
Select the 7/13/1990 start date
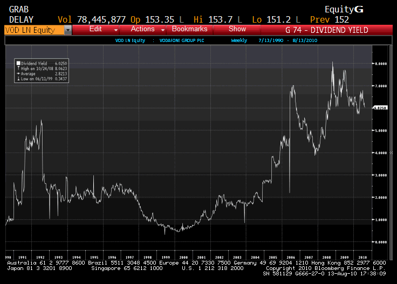(271, 40)
